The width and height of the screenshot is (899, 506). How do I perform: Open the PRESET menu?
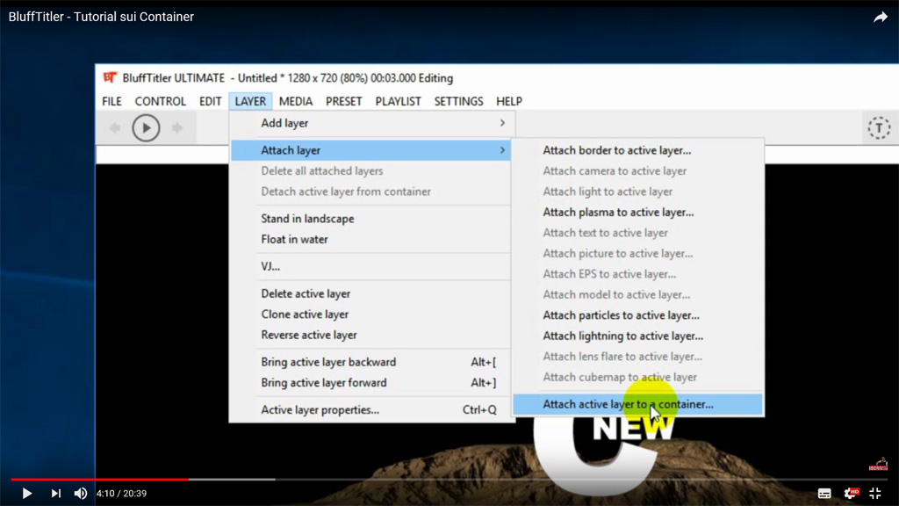coord(343,101)
